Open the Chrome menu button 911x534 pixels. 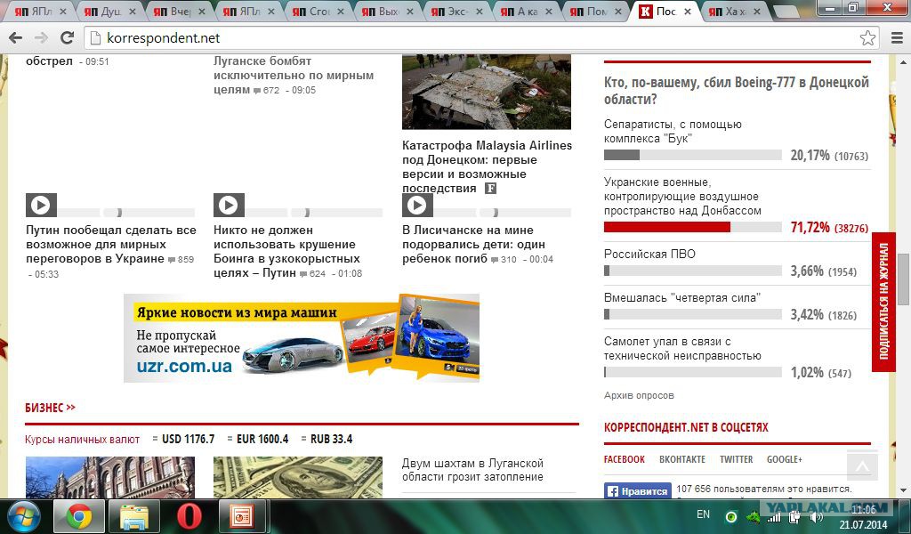[x=898, y=38]
